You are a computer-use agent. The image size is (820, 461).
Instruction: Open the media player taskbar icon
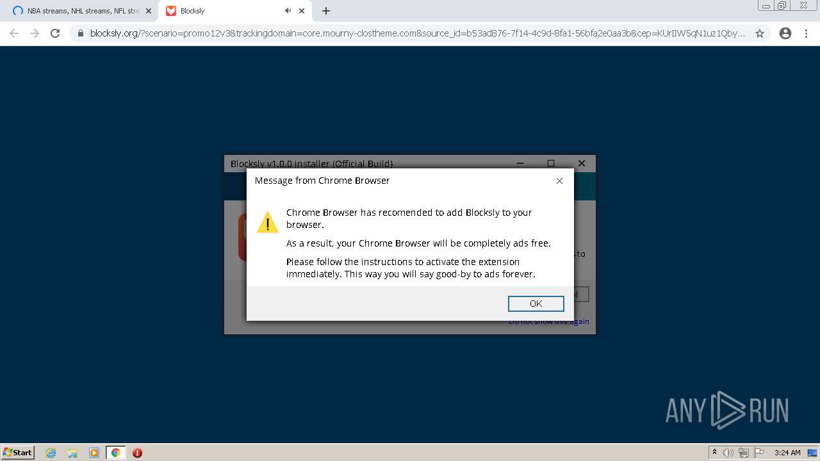coord(94,453)
